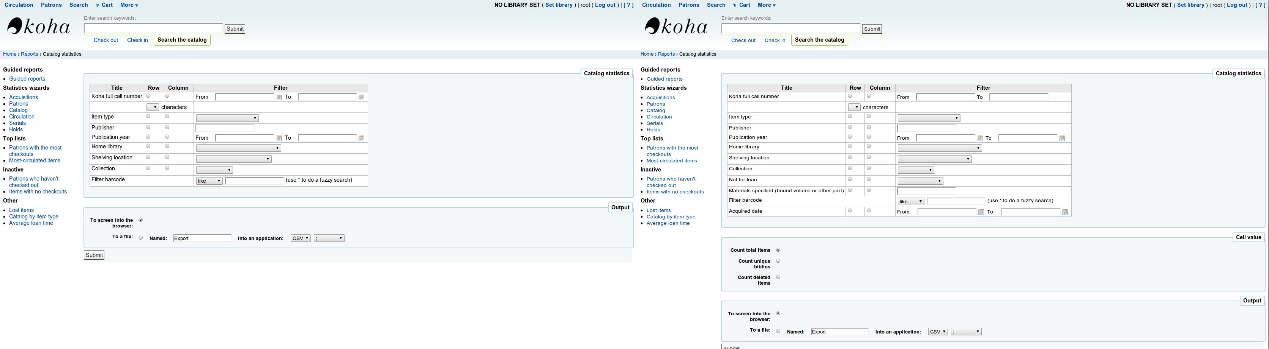Switch to Search the catalog tab on right
The image size is (1269, 349).
tap(819, 40)
